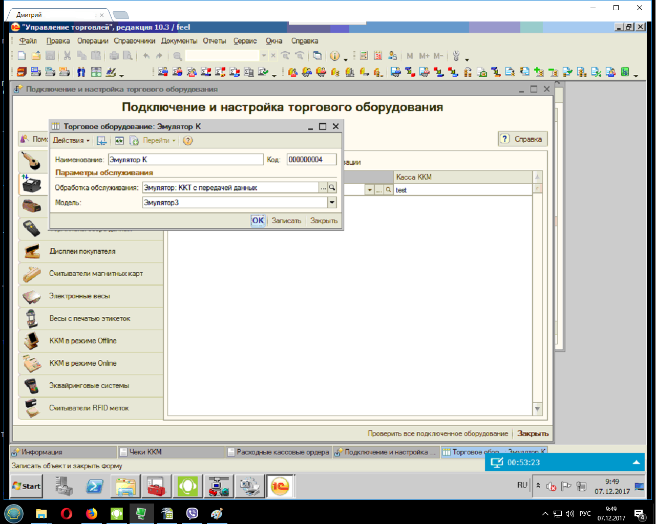Select Считыватели RFID меток category

(x=91, y=408)
